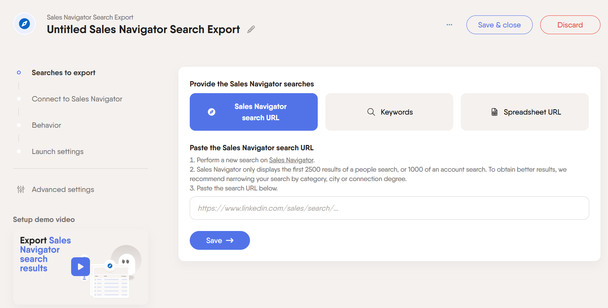Click the Untitled Sales Navigator Search Export title
Image resolution: width=608 pixels, height=308 pixels.
tap(143, 29)
